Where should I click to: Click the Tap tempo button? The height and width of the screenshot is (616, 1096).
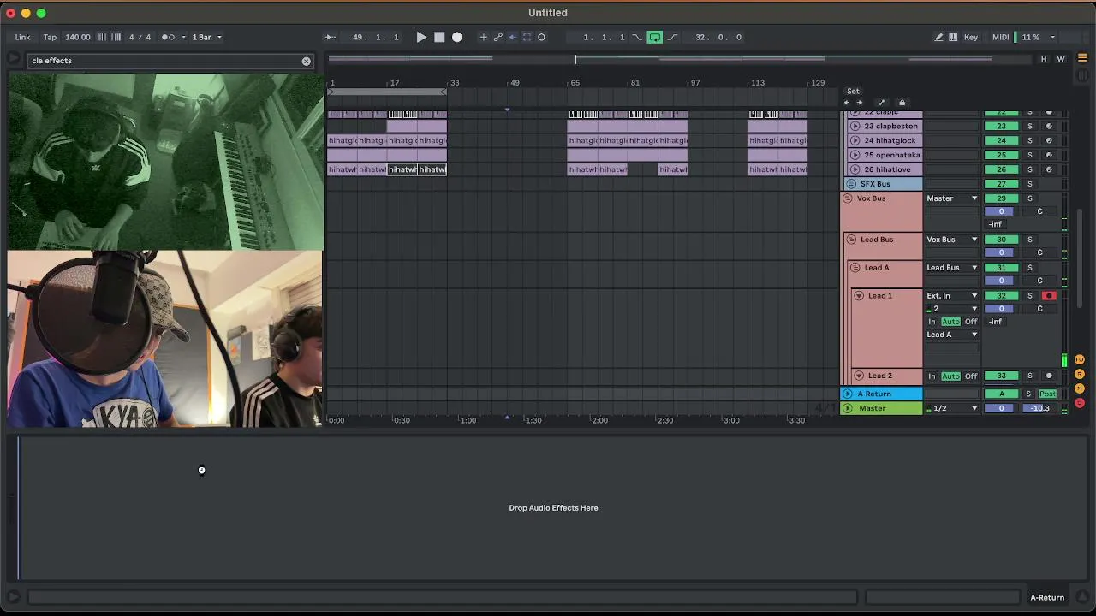pos(50,37)
